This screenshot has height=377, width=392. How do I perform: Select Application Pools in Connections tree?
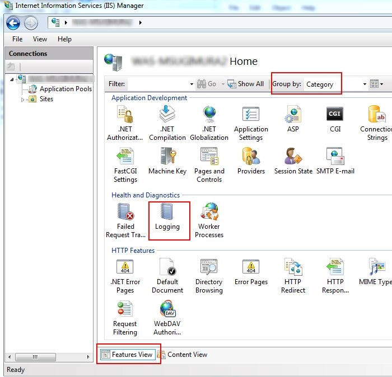pos(65,89)
